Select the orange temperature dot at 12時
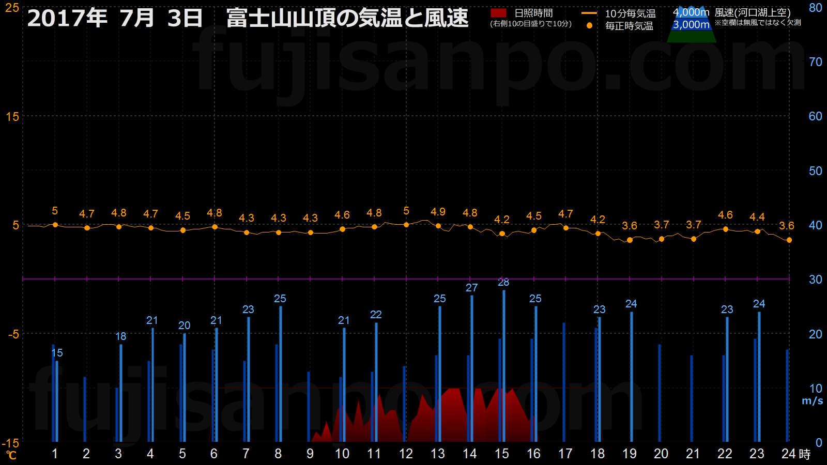 click(406, 225)
